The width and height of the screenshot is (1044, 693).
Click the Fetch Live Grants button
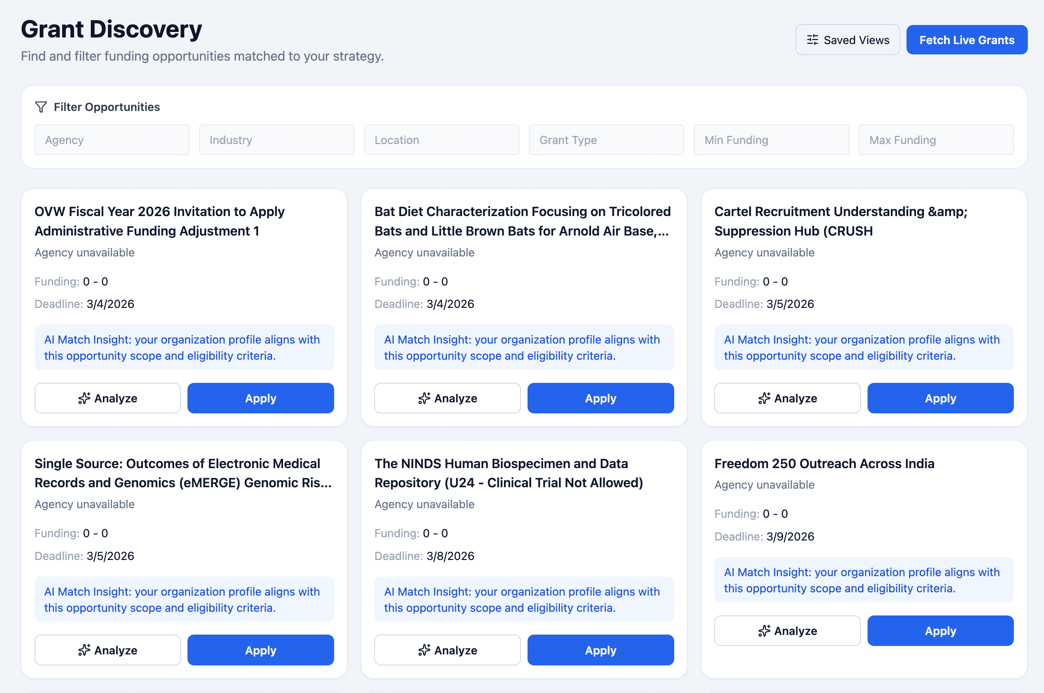tap(967, 39)
